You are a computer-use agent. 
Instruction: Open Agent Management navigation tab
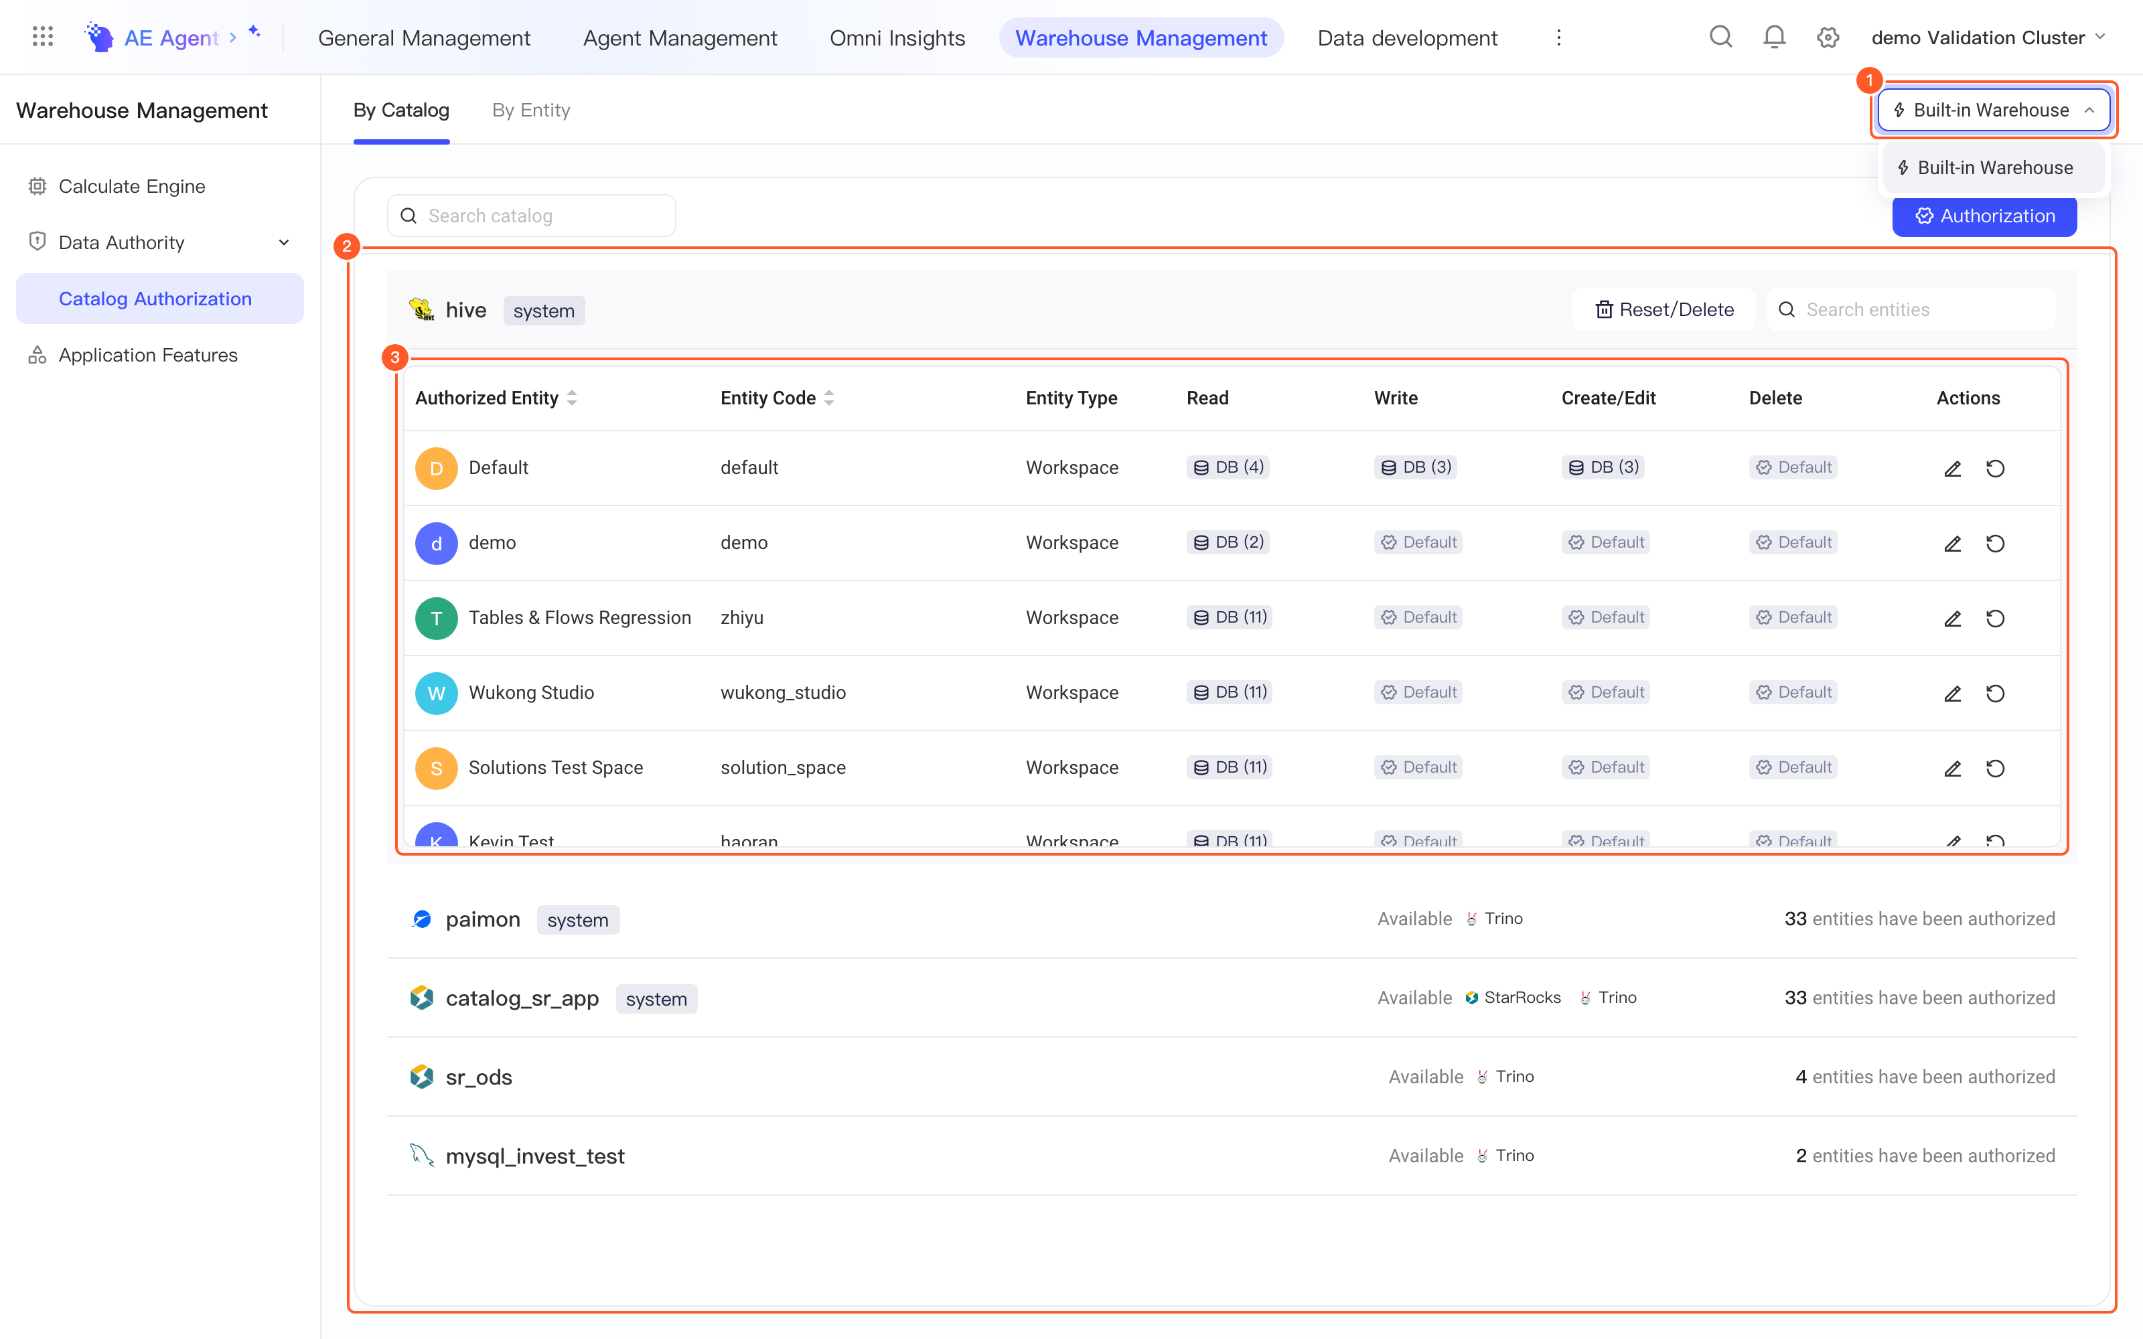(679, 37)
